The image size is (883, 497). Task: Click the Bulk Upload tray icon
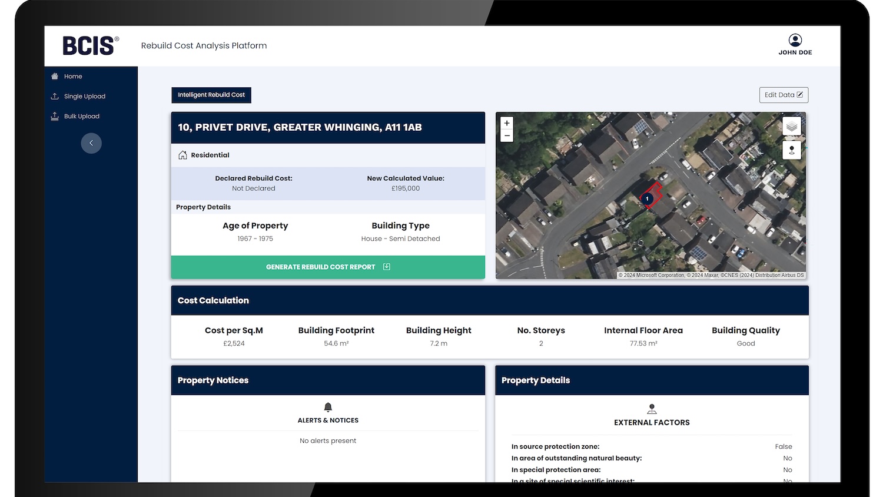54,116
